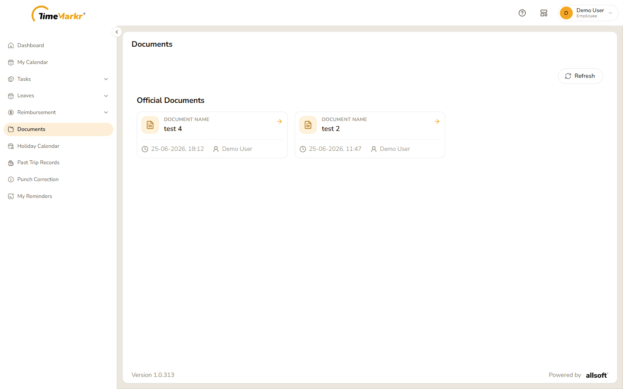Viewport: 623px width, 389px height.
Task: Click the My Calendar sidebar icon
Action: tap(11, 62)
